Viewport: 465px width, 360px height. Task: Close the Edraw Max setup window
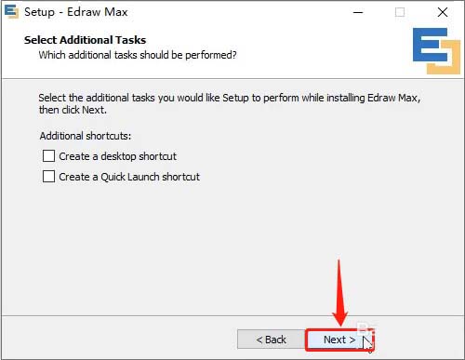[x=443, y=12]
